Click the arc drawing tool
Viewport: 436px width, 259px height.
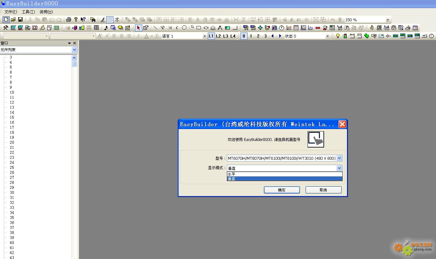click(x=177, y=28)
